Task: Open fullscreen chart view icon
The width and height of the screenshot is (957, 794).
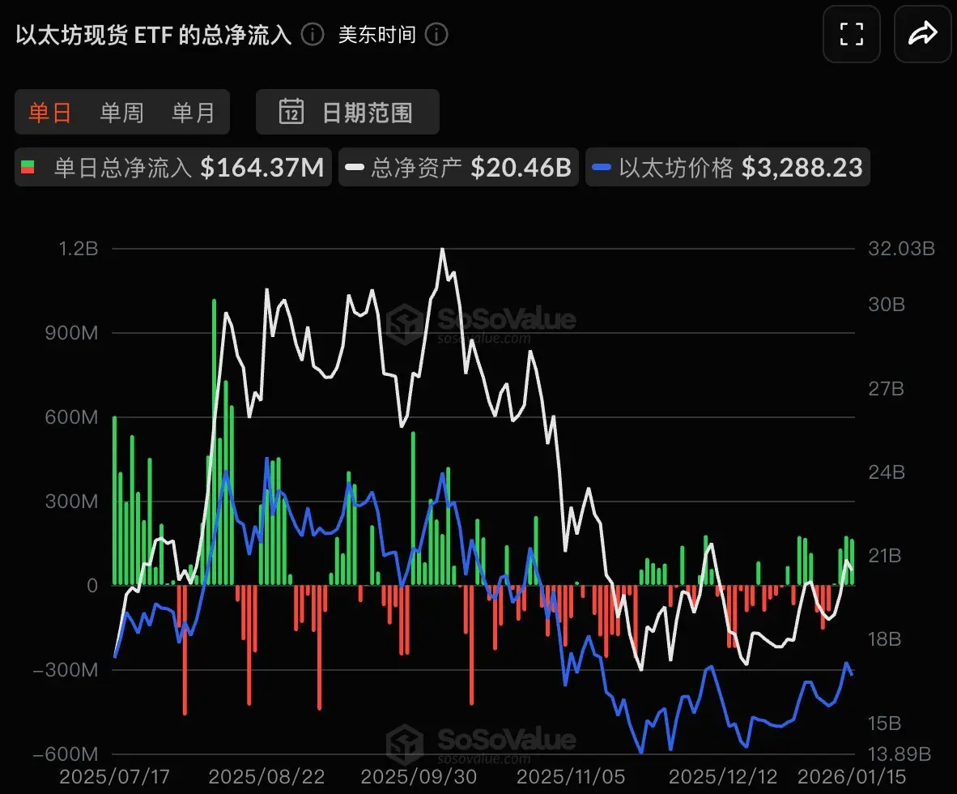Action: coord(852,34)
